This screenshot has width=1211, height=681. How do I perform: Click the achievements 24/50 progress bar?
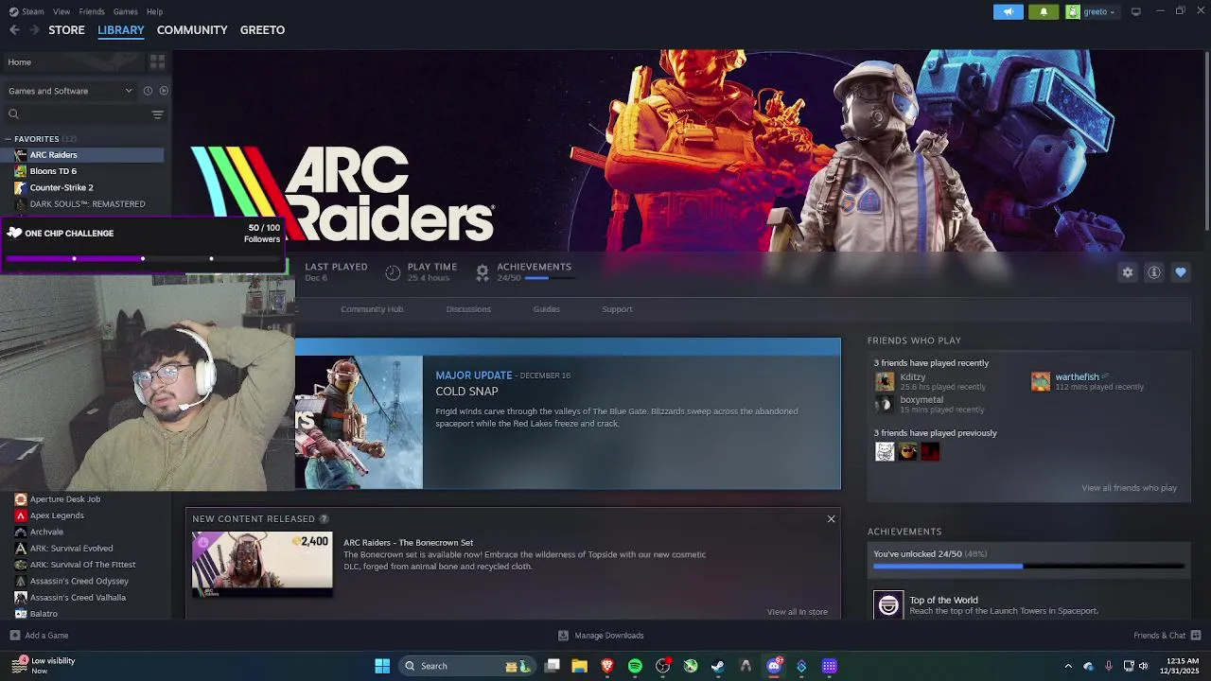coord(550,278)
